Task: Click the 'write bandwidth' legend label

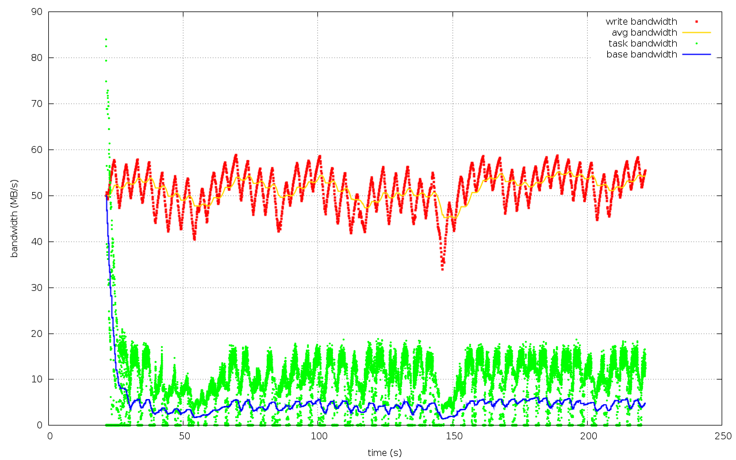Action: click(x=641, y=22)
